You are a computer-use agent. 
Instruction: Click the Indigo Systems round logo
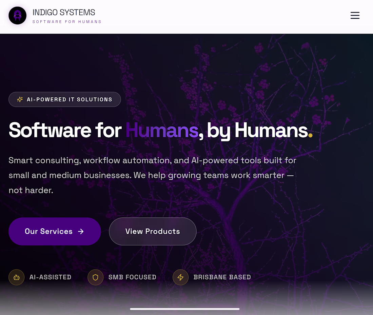click(17, 16)
